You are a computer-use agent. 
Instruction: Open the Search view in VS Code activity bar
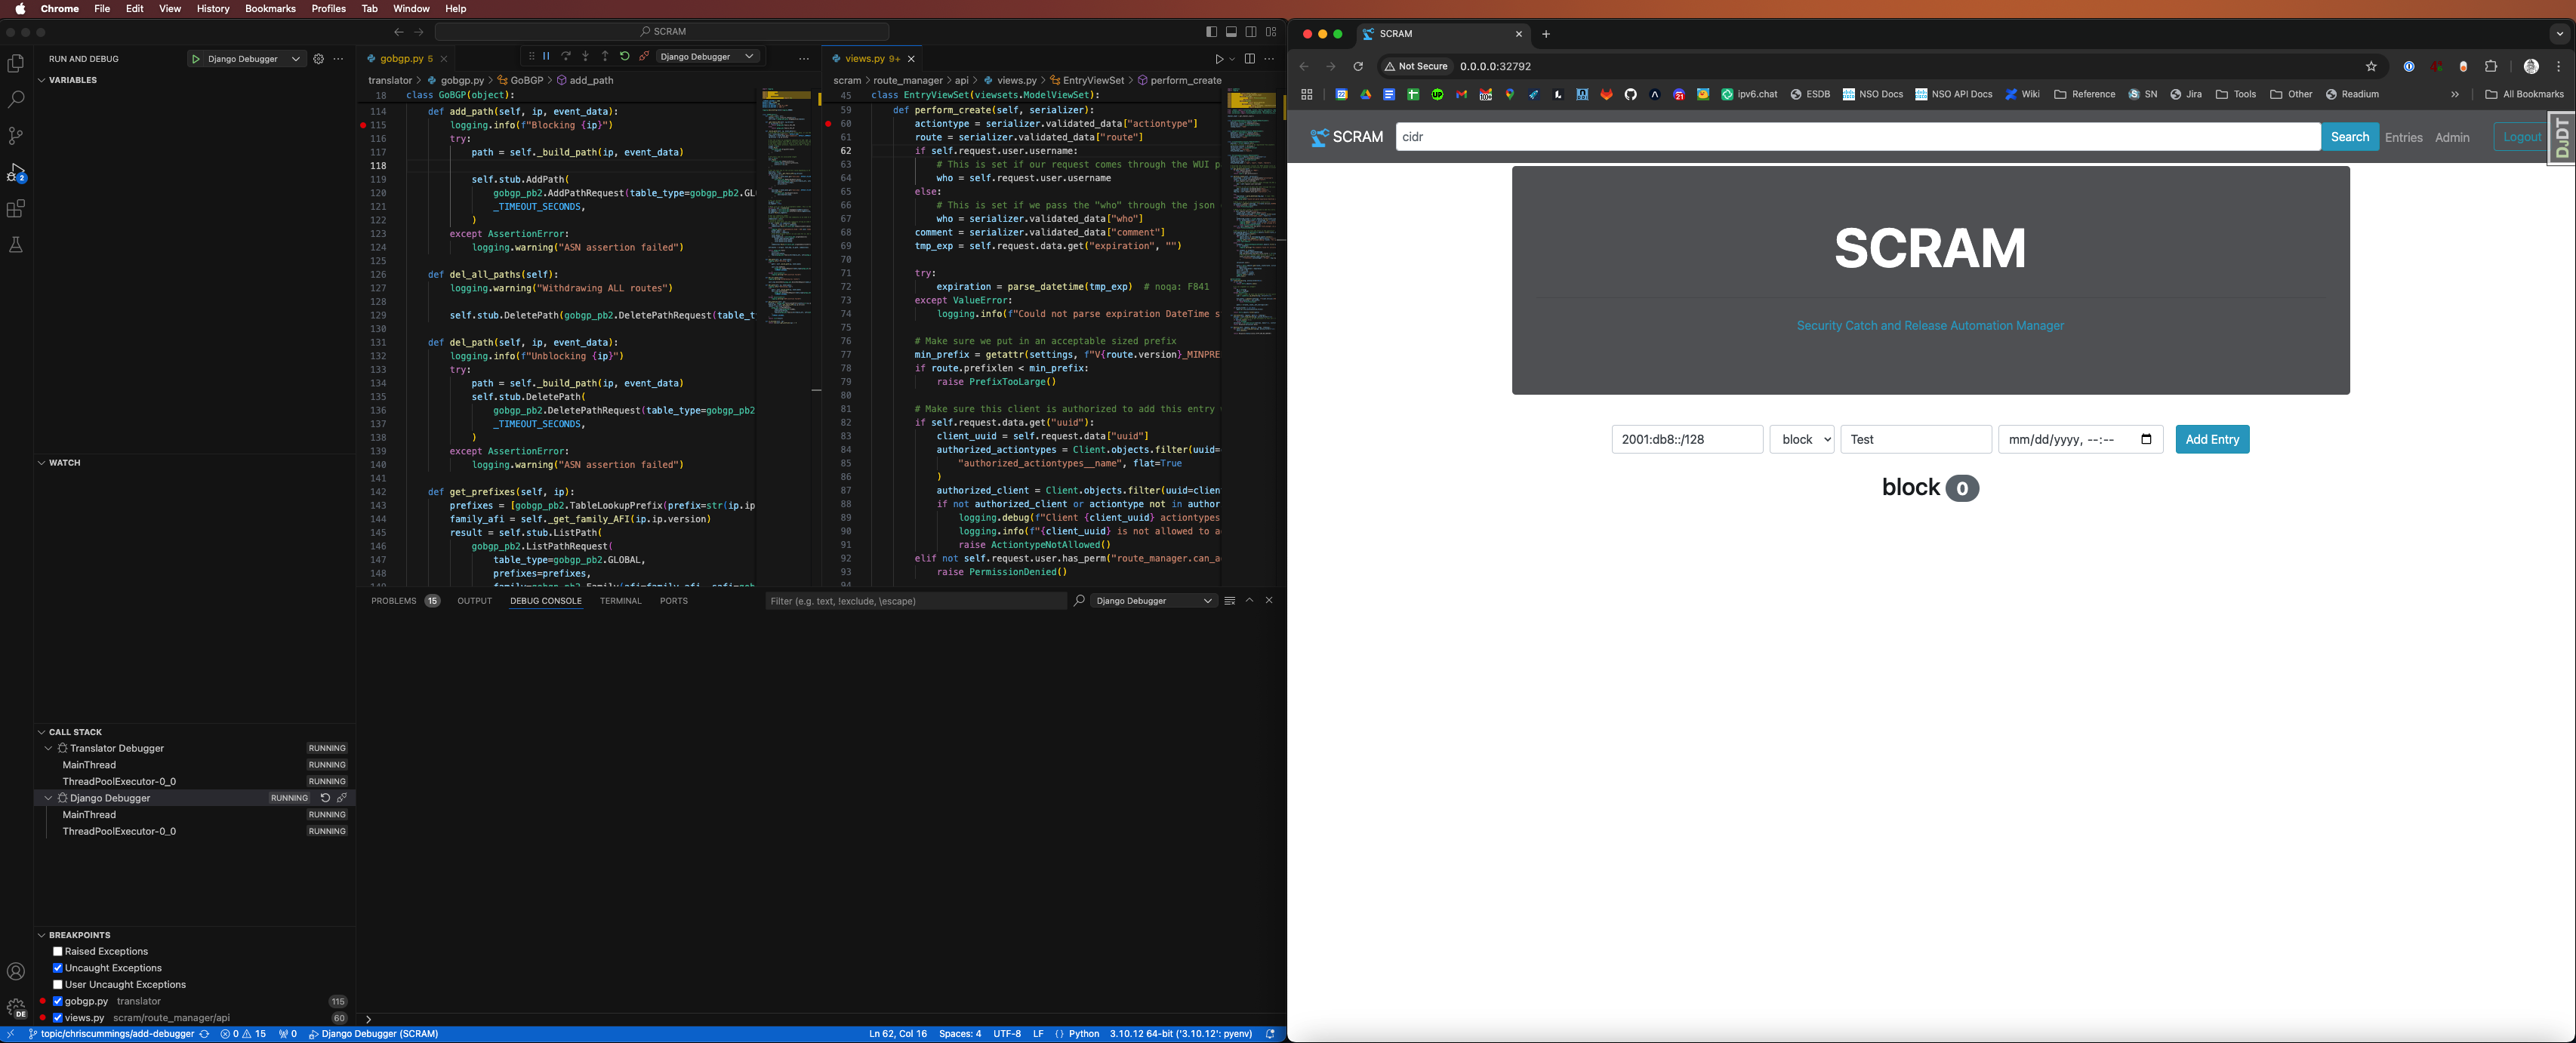pos(16,100)
